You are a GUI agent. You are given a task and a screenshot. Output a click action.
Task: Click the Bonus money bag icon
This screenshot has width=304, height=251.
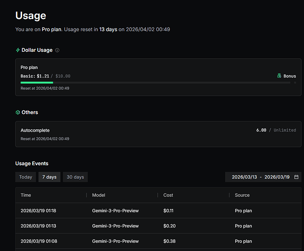pyautogui.click(x=279, y=76)
